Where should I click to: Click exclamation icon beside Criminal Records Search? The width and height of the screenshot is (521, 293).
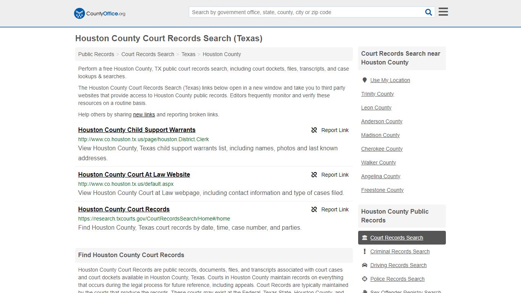coord(365,251)
